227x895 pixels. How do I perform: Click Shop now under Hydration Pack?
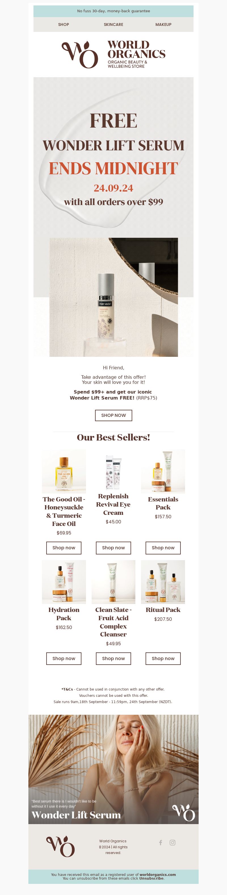pos(64,658)
